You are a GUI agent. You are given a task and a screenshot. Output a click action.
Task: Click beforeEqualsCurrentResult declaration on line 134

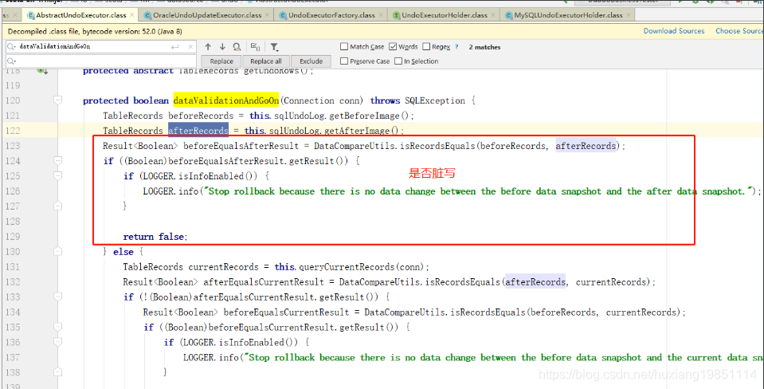click(x=286, y=312)
